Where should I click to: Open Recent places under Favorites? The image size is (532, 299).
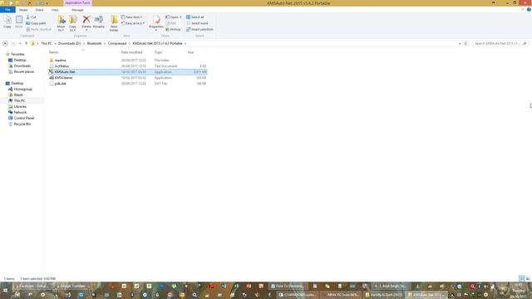tap(24, 71)
